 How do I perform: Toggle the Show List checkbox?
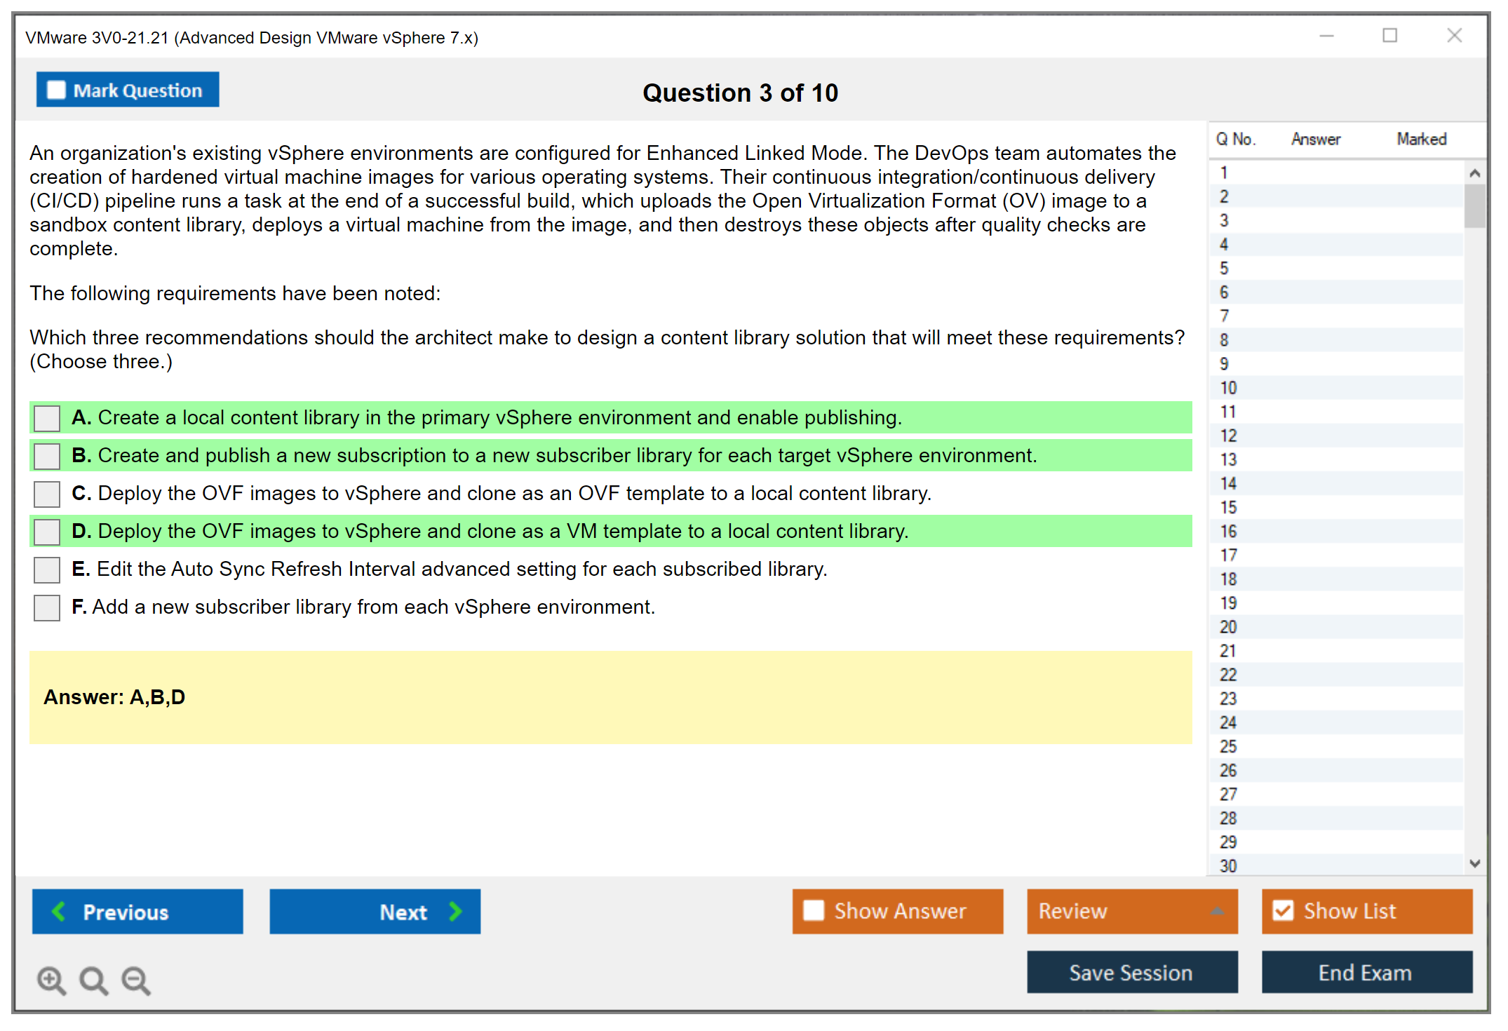point(1283,910)
